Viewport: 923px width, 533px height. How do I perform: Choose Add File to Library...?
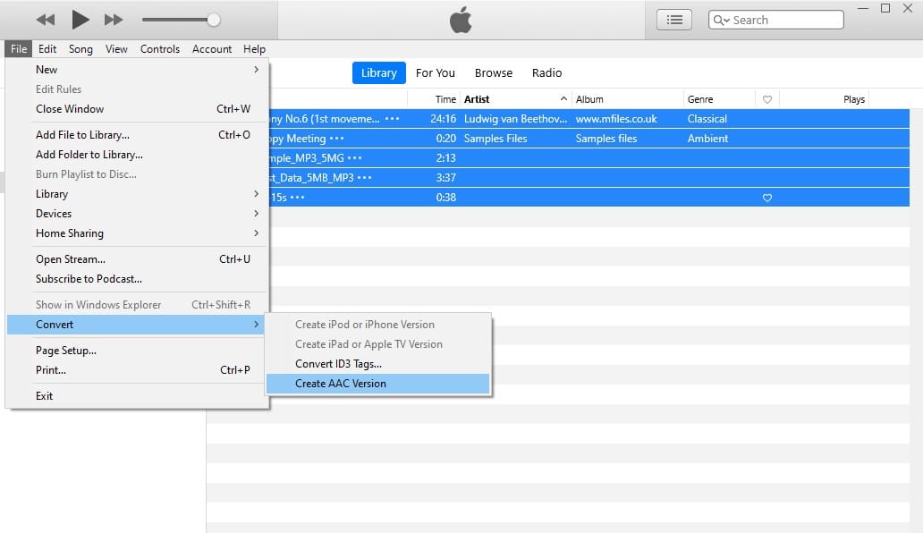[137, 135]
